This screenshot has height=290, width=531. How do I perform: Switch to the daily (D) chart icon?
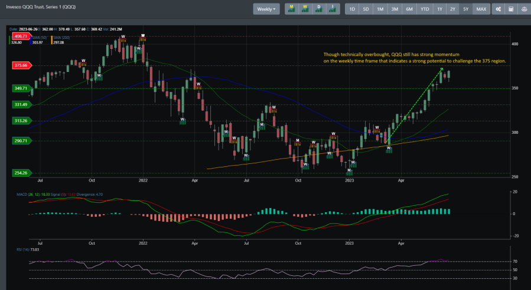pyautogui.click(x=319, y=9)
